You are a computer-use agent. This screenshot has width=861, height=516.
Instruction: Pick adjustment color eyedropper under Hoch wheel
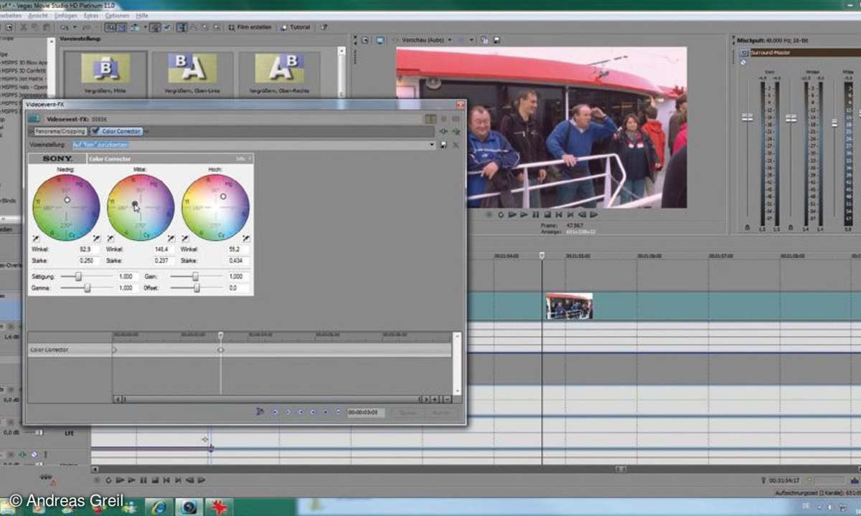click(245, 237)
